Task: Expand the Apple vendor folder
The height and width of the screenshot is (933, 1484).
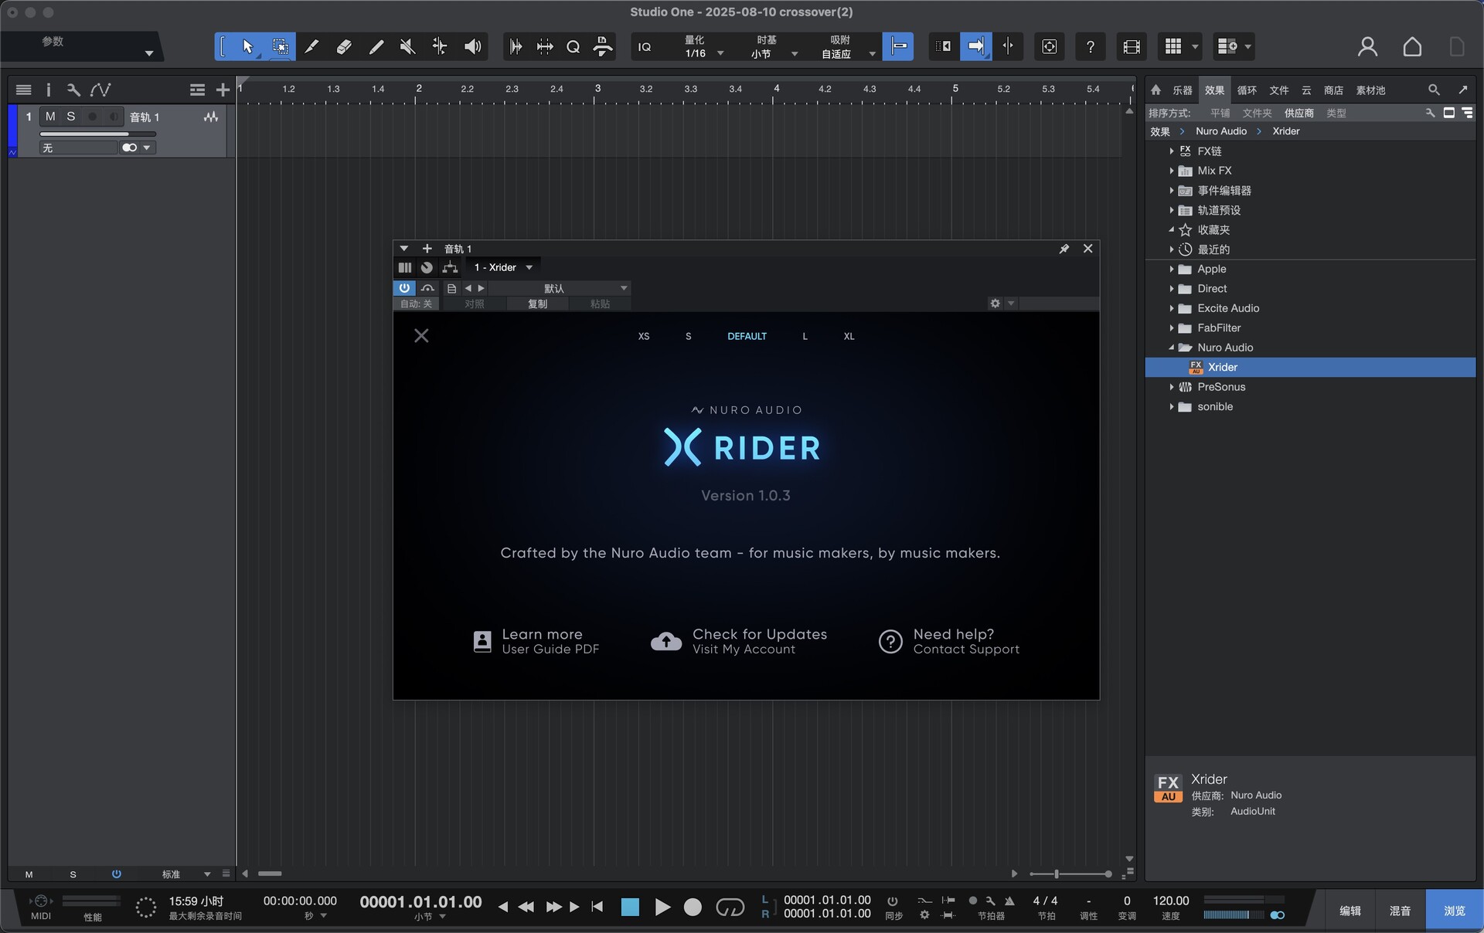Action: click(x=1172, y=269)
